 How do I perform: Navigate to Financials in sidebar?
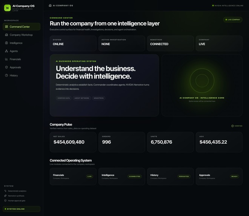click(22, 59)
